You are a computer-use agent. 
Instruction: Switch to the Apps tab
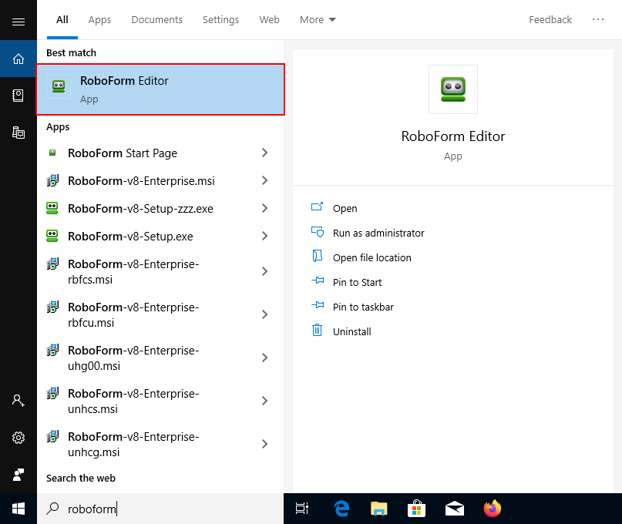point(99,19)
